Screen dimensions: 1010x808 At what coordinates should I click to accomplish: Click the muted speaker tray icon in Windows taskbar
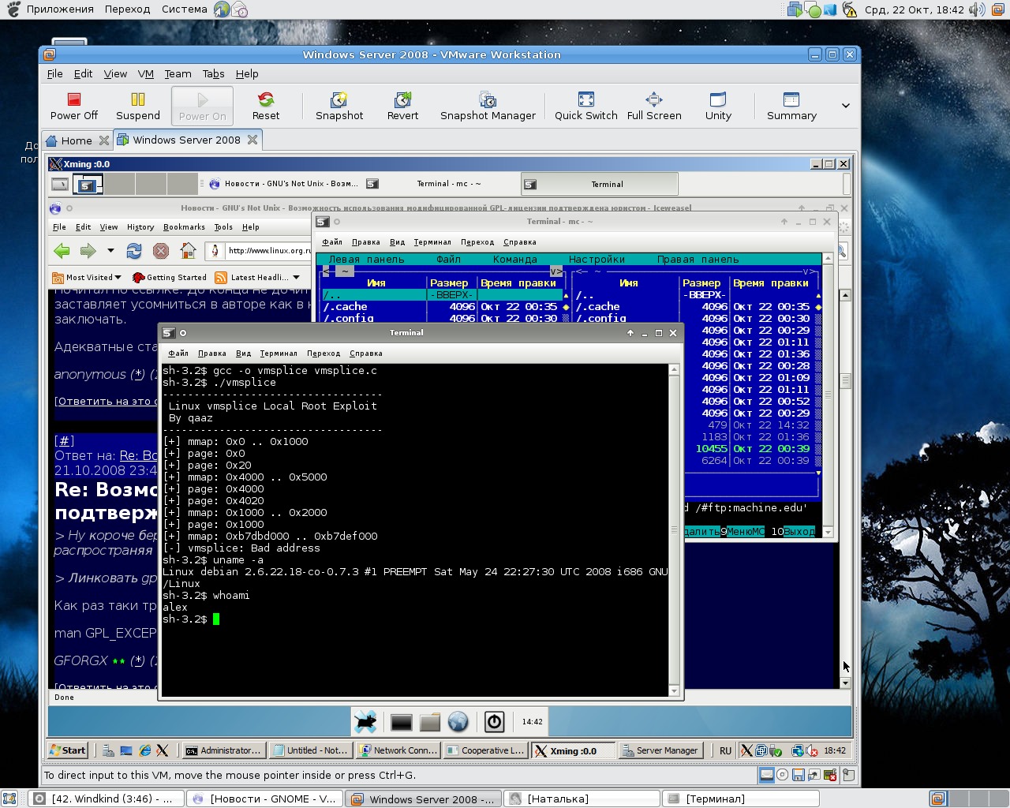(x=811, y=750)
